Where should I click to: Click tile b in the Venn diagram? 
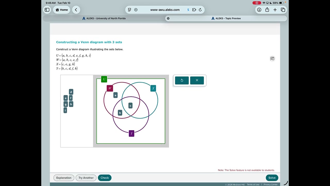[120, 113]
